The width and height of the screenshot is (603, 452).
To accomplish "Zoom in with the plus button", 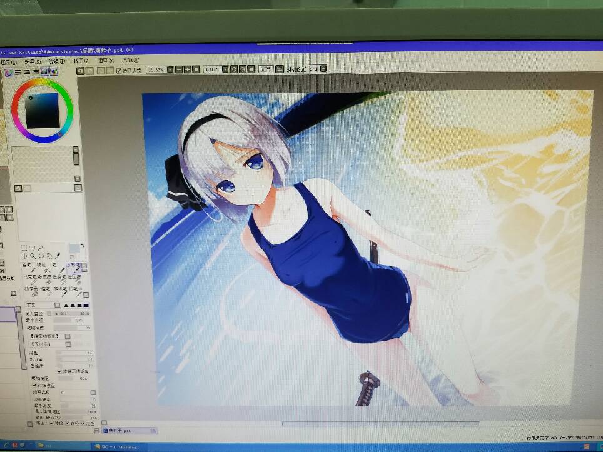I will point(188,69).
